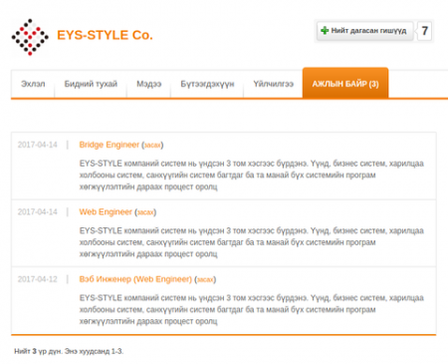Click the 2017-04-12 posting date
448x364 pixels.
[x=37, y=279]
